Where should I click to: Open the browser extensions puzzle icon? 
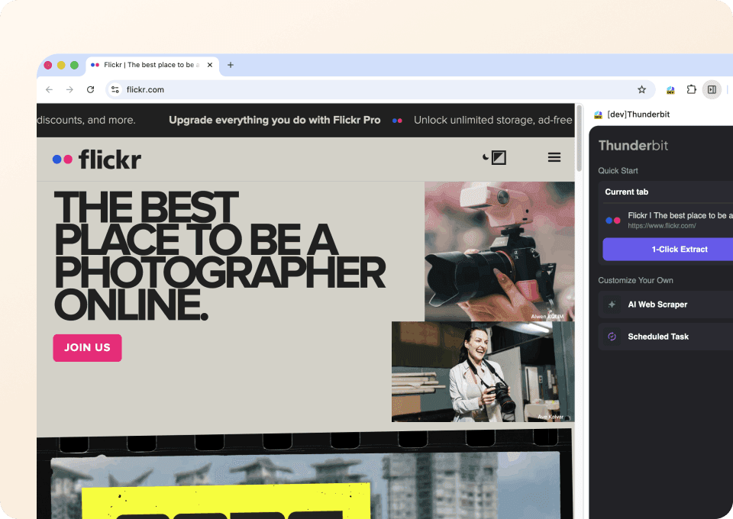tap(691, 89)
